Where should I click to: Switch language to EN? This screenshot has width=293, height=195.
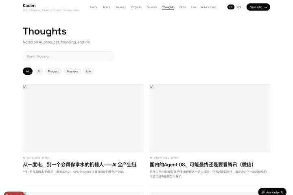coord(231,7)
